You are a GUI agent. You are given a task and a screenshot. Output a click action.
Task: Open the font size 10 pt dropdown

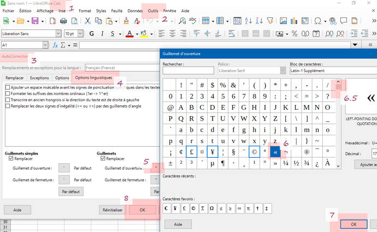tap(81, 33)
